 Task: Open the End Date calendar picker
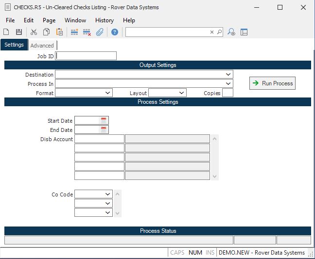104,129
